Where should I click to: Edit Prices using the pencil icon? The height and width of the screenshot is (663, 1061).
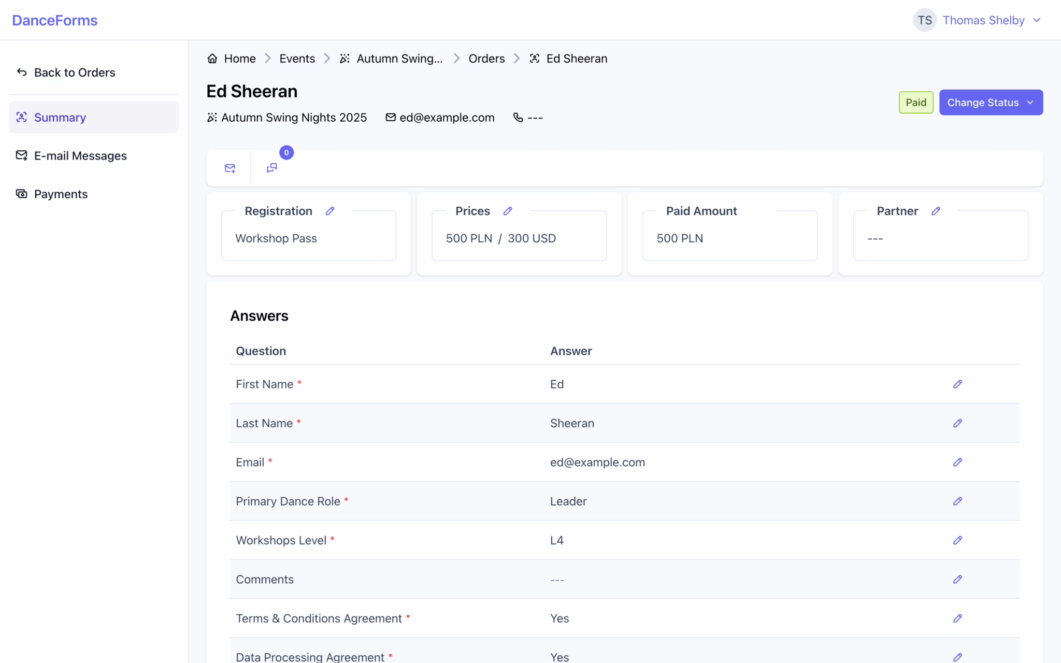tap(508, 211)
